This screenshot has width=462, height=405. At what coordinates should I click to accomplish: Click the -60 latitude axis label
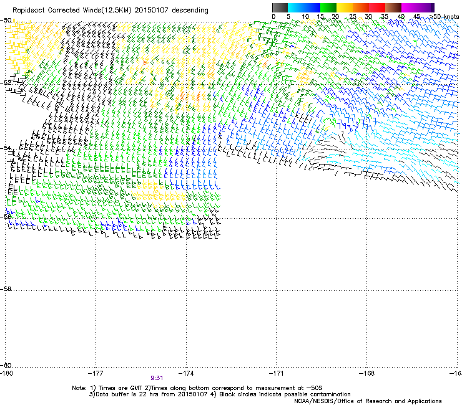(x=6, y=365)
